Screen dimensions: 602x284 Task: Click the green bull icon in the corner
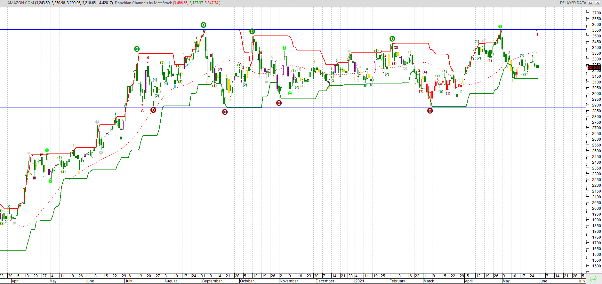(594, 279)
